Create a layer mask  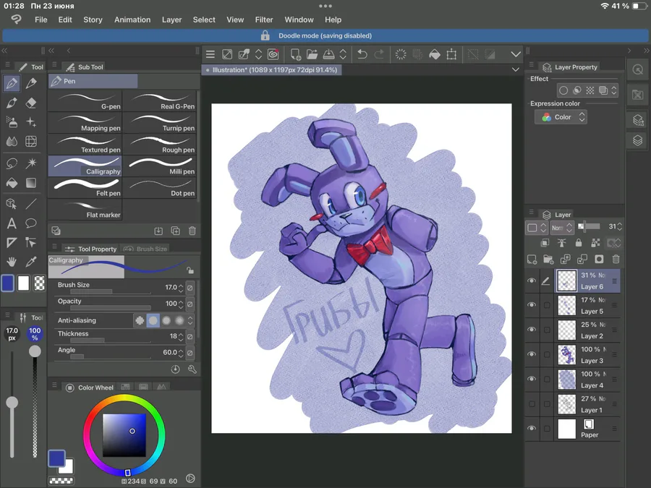pos(599,260)
